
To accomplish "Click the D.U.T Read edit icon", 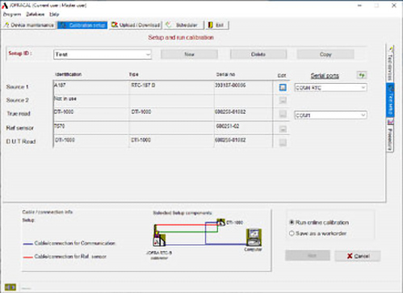I will 283,142.
